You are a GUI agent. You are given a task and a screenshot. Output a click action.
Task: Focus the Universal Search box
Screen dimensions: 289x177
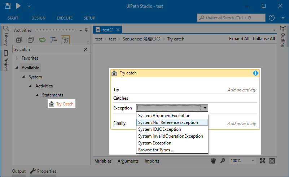pos(231,18)
